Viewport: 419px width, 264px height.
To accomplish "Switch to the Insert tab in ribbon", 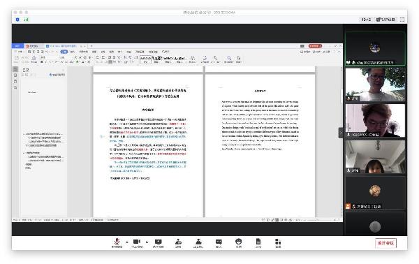I will (73, 52).
